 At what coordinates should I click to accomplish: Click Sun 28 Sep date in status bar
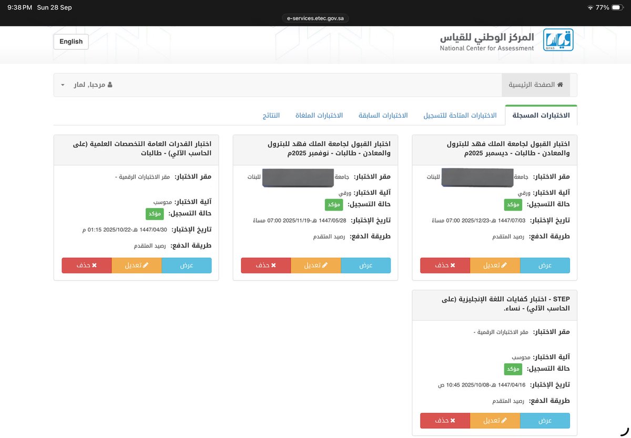(x=54, y=7)
